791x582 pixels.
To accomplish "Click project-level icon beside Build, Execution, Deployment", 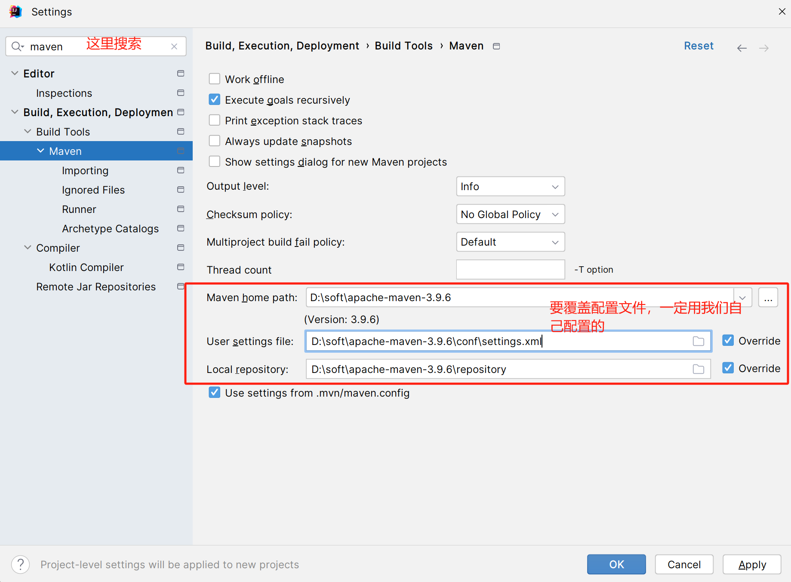I will pos(181,112).
